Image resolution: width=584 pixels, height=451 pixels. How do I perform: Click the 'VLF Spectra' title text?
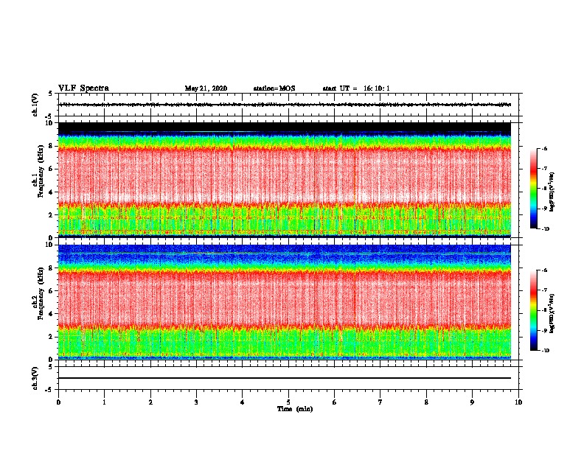pos(83,88)
